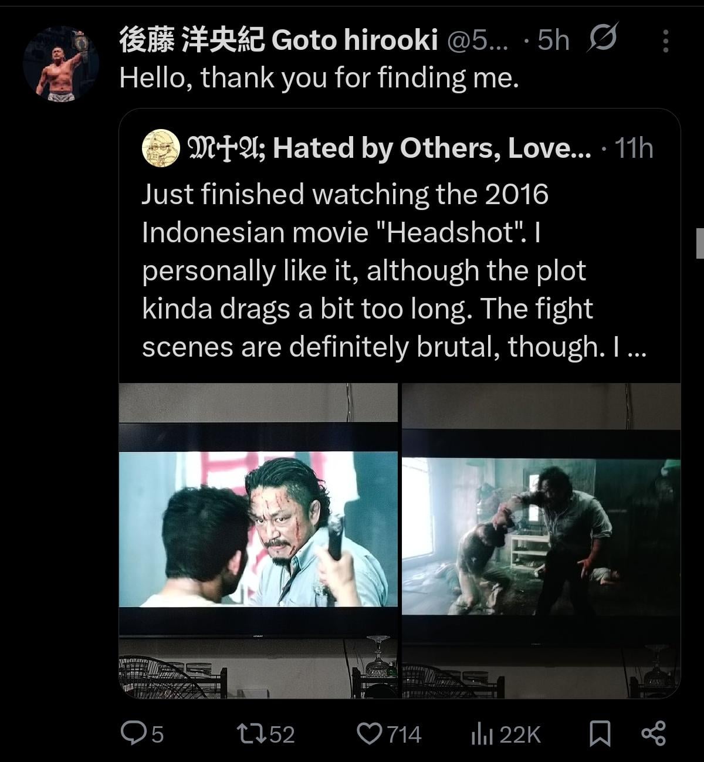This screenshot has width=704, height=762.
Task: Click the quoted author's name 'Hated by Others'
Action: click(387, 148)
